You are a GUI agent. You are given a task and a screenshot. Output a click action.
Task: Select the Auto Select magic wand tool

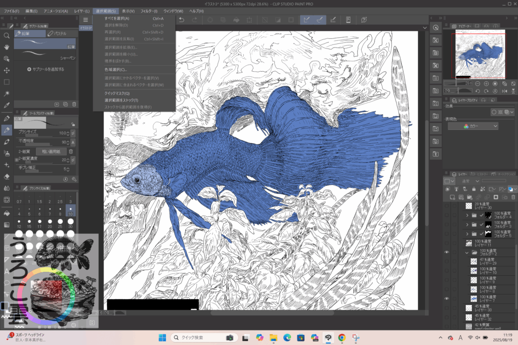coord(7,93)
